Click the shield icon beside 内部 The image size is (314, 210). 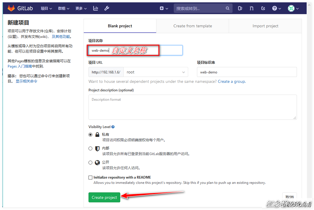point(97,148)
